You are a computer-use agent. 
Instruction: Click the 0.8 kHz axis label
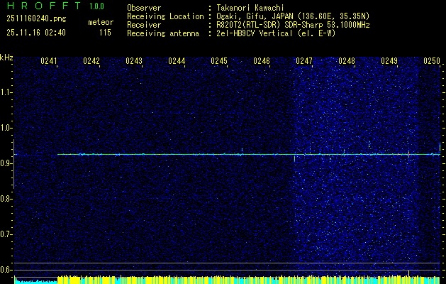click(6, 199)
